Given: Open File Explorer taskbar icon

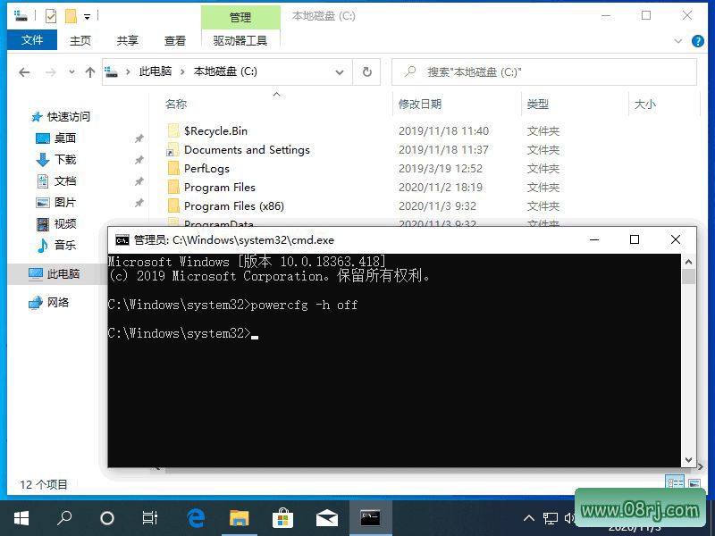Looking at the screenshot, I should point(240,518).
